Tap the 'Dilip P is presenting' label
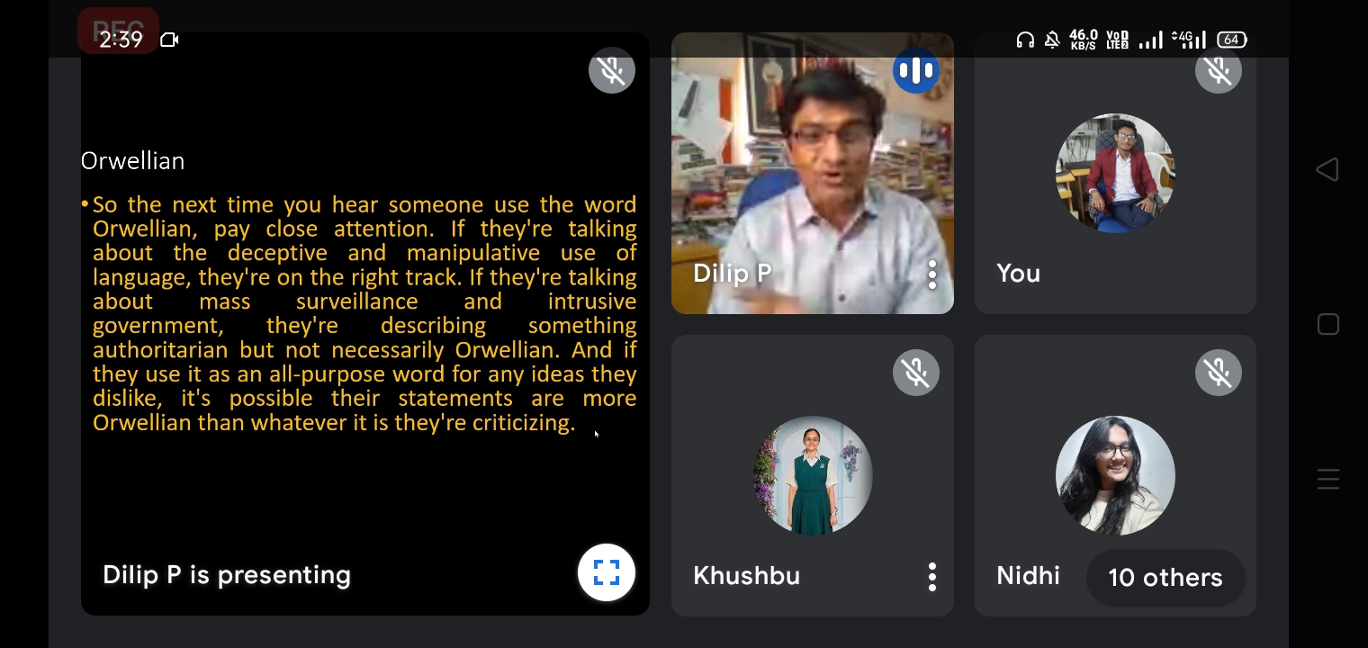 point(227,575)
